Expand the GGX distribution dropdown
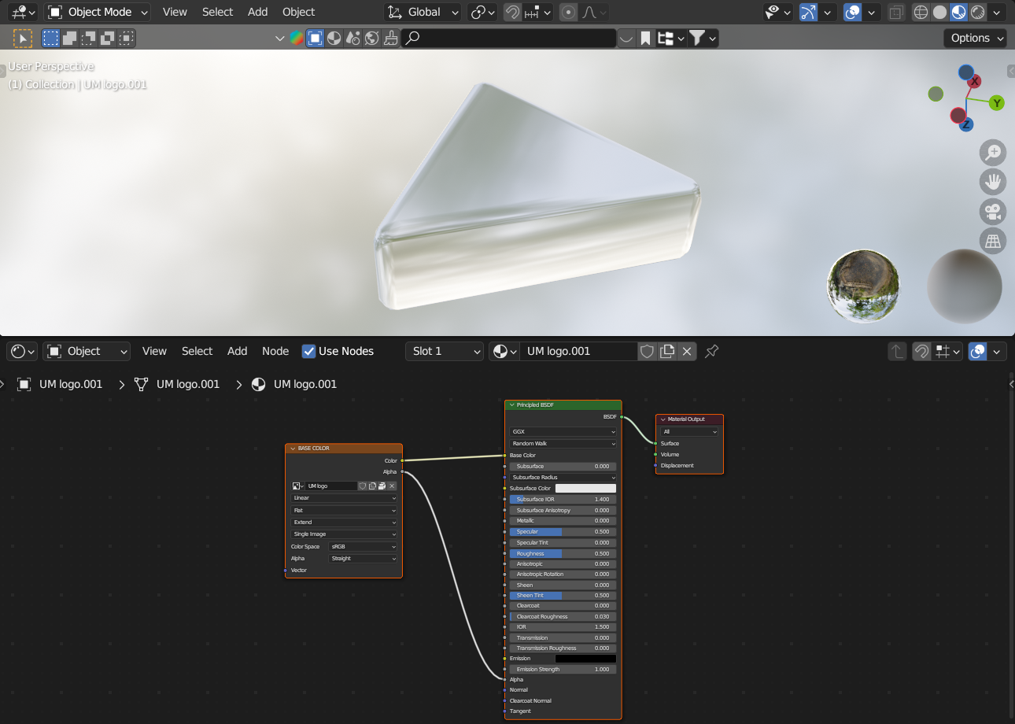This screenshot has width=1015, height=724. tap(563, 431)
